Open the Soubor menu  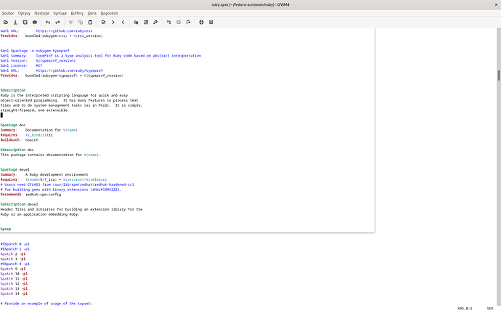[8, 13]
